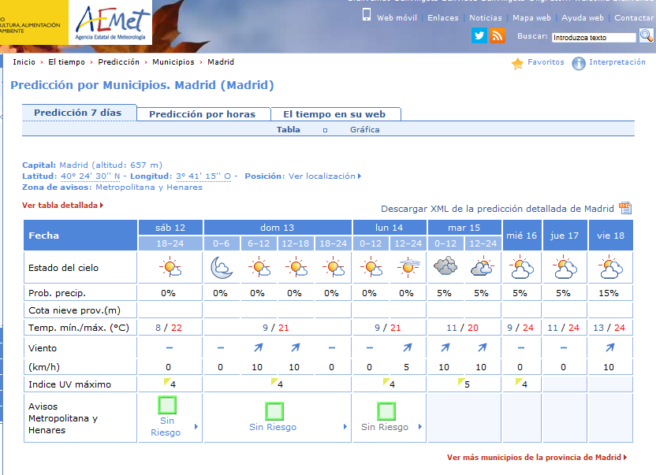Open Ver más municipios de la provincia de Madrid

click(x=537, y=458)
